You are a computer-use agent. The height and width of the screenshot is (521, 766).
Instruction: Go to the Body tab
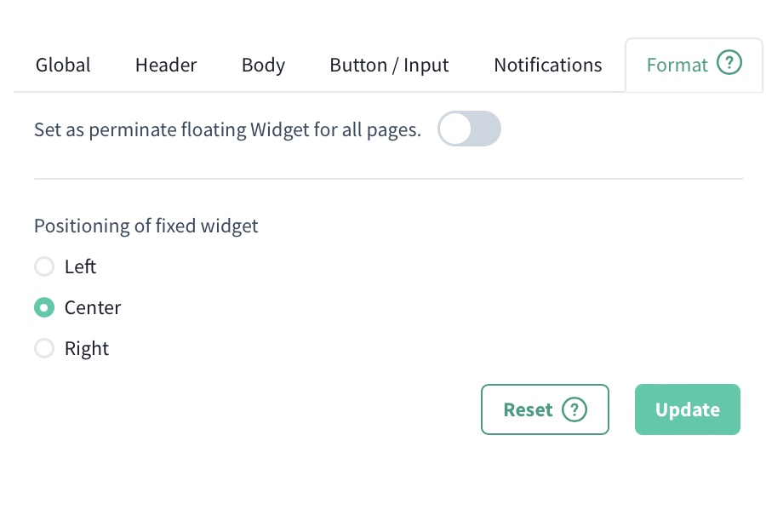coord(263,65)
